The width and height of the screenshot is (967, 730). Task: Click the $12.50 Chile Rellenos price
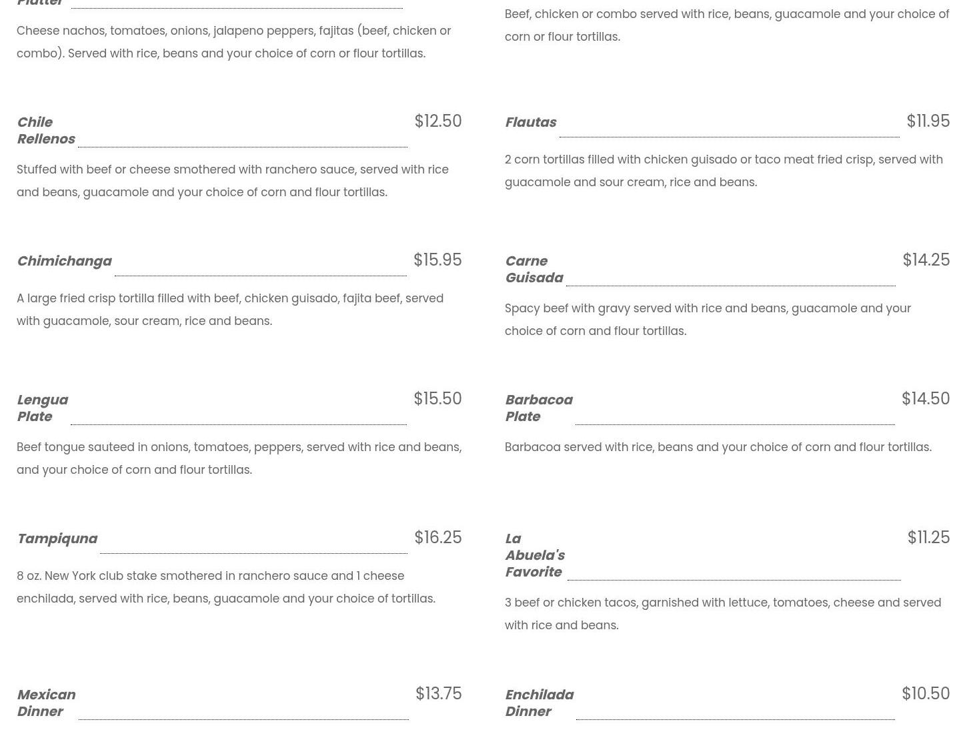tap(437, 121)
